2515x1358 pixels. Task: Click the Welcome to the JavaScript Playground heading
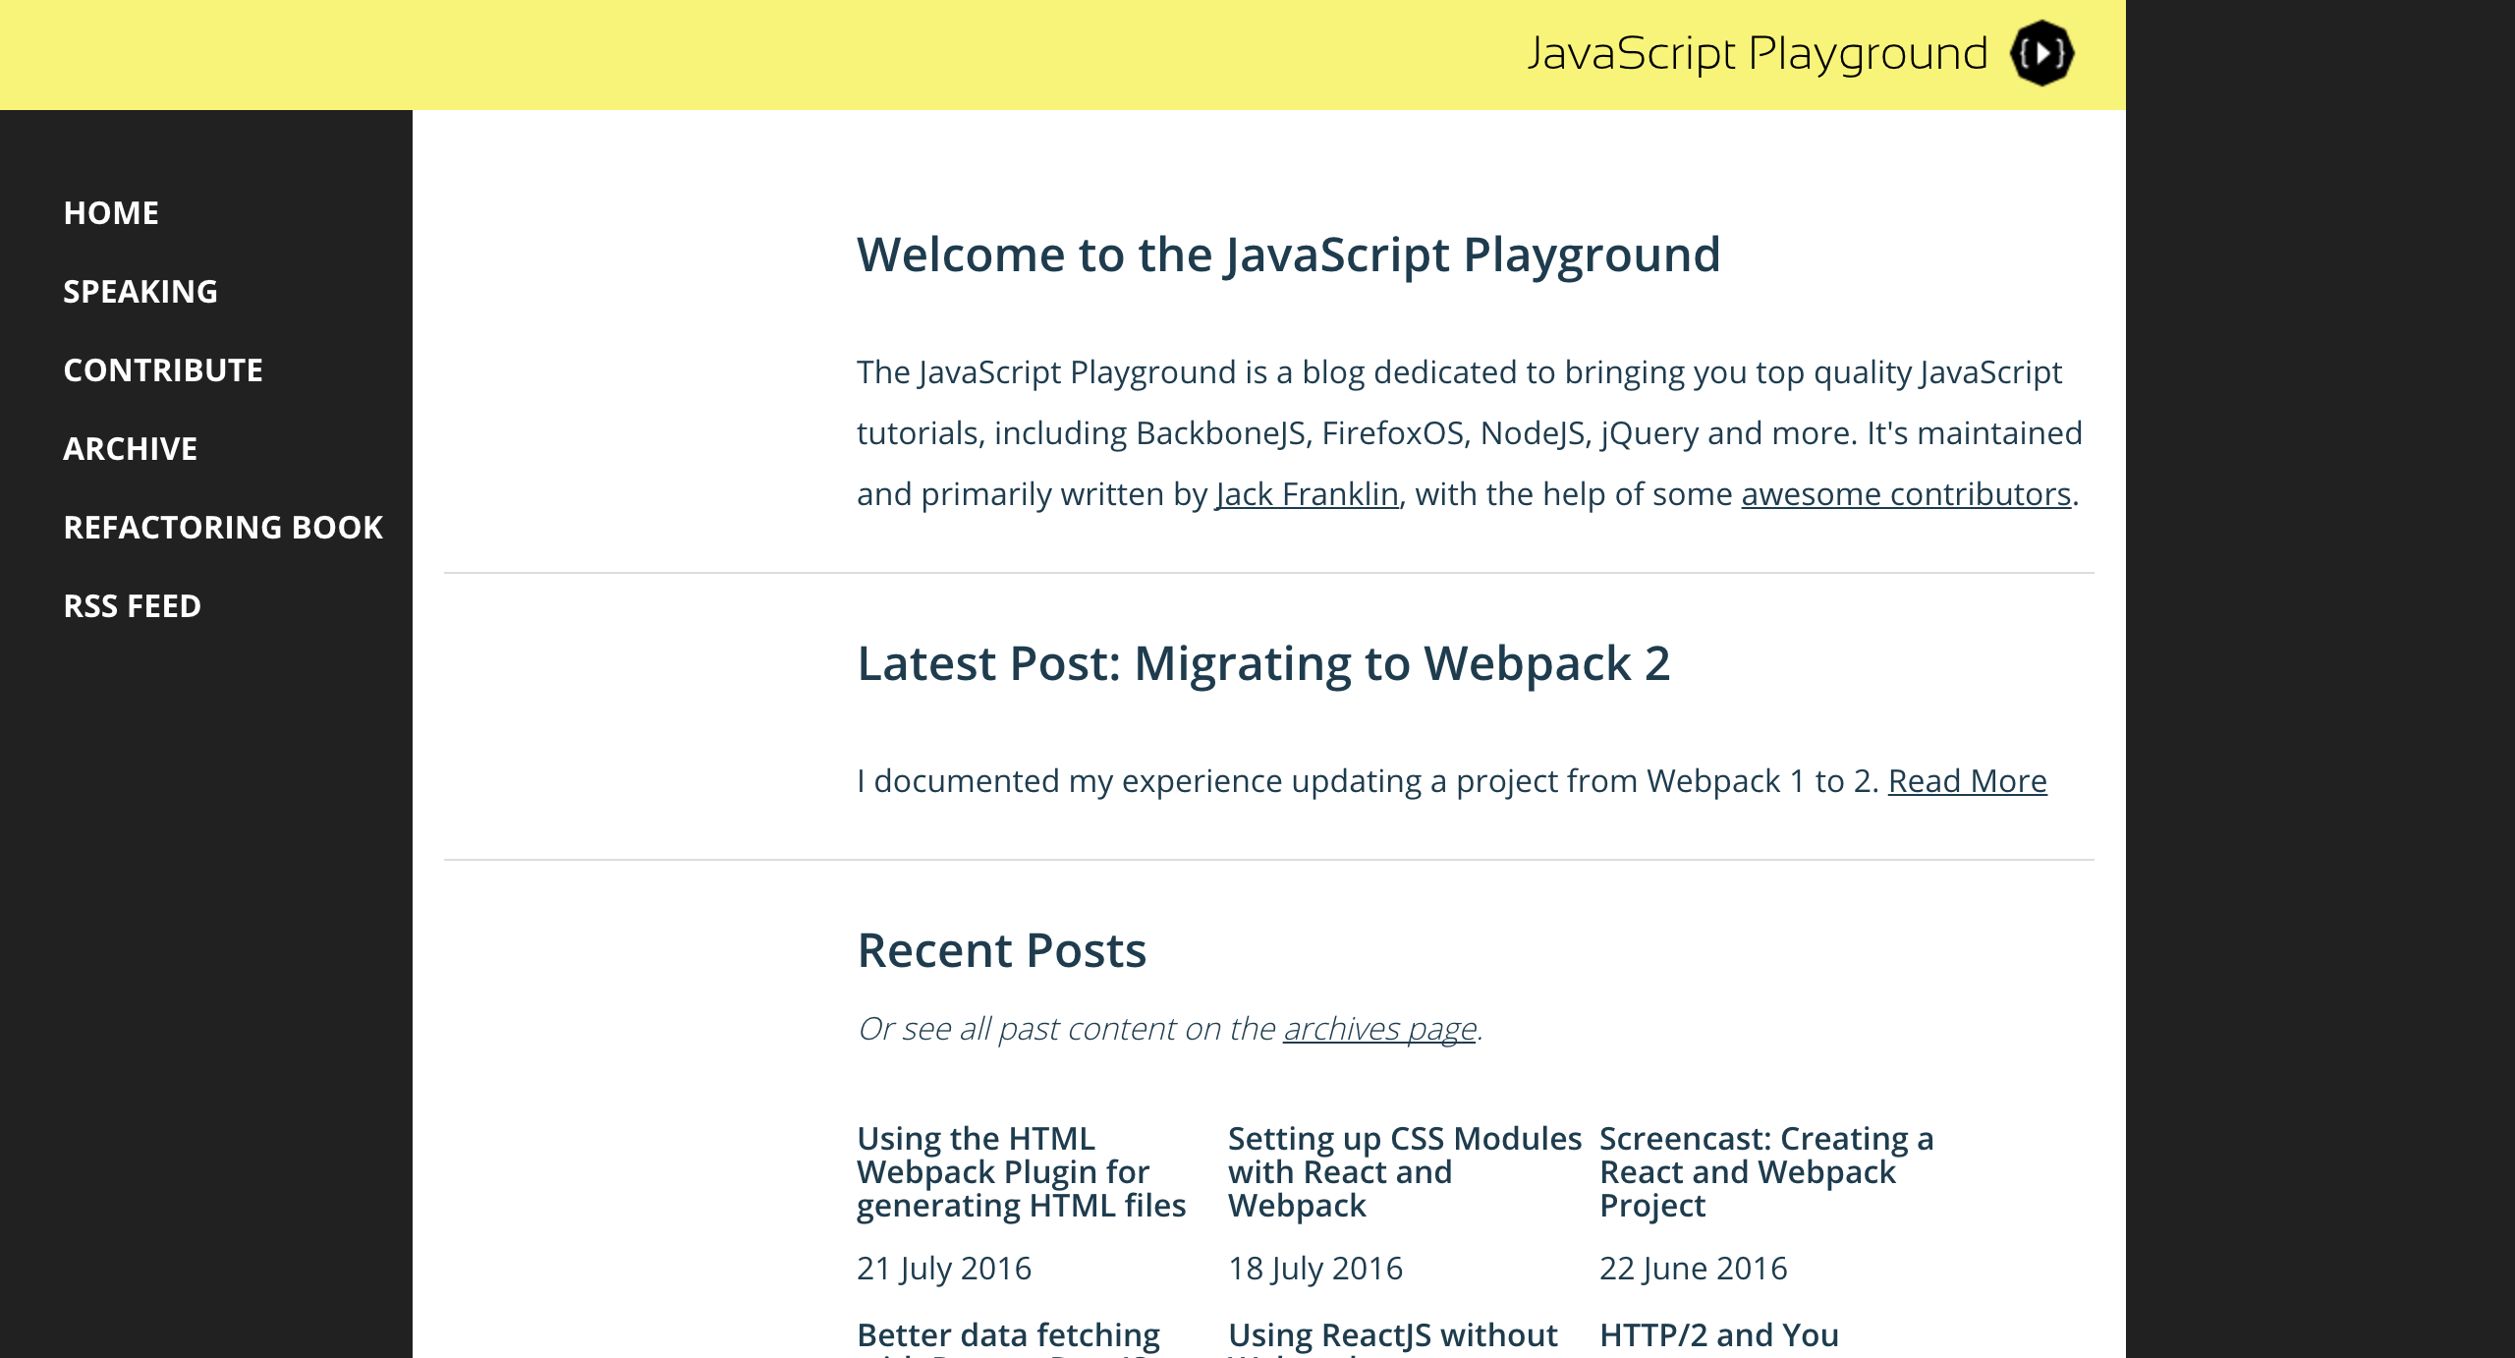tap(1288, 255)
